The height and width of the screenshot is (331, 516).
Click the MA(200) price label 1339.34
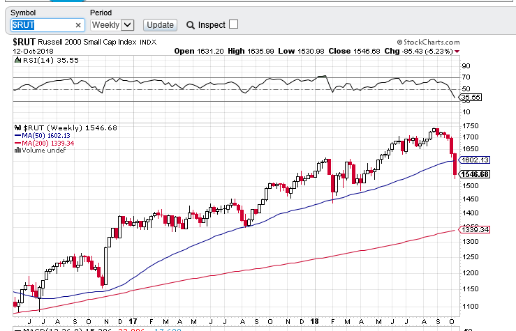(x=474, y=229)
